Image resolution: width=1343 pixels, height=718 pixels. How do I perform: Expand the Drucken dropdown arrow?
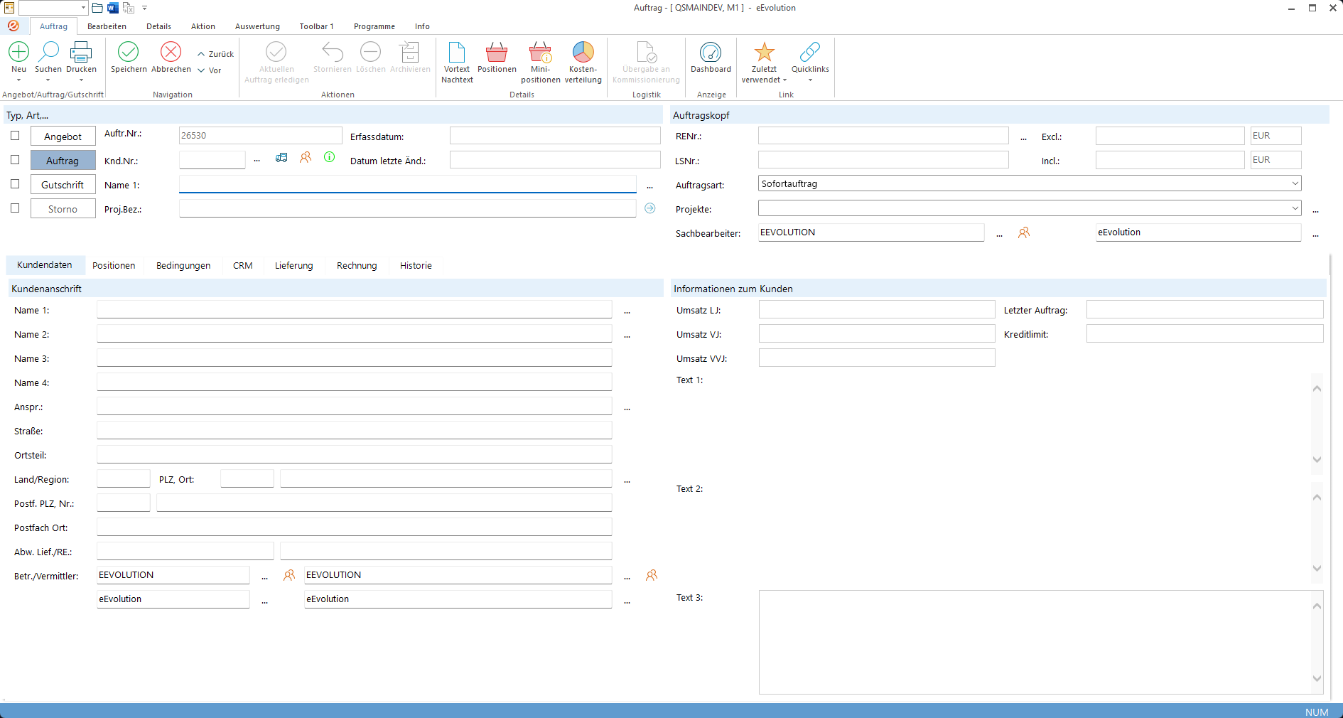81,80
